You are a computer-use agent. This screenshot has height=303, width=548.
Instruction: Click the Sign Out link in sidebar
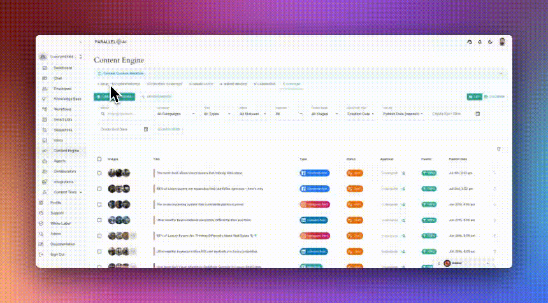coord(57,254)
